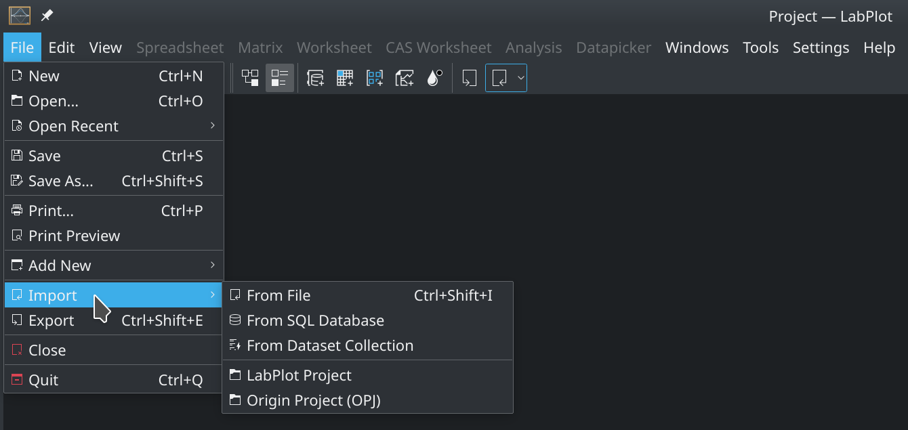908x430 pixels.
Task: Click the droplet color-theme toolbar icon
Action: click(x=434, y=77)
